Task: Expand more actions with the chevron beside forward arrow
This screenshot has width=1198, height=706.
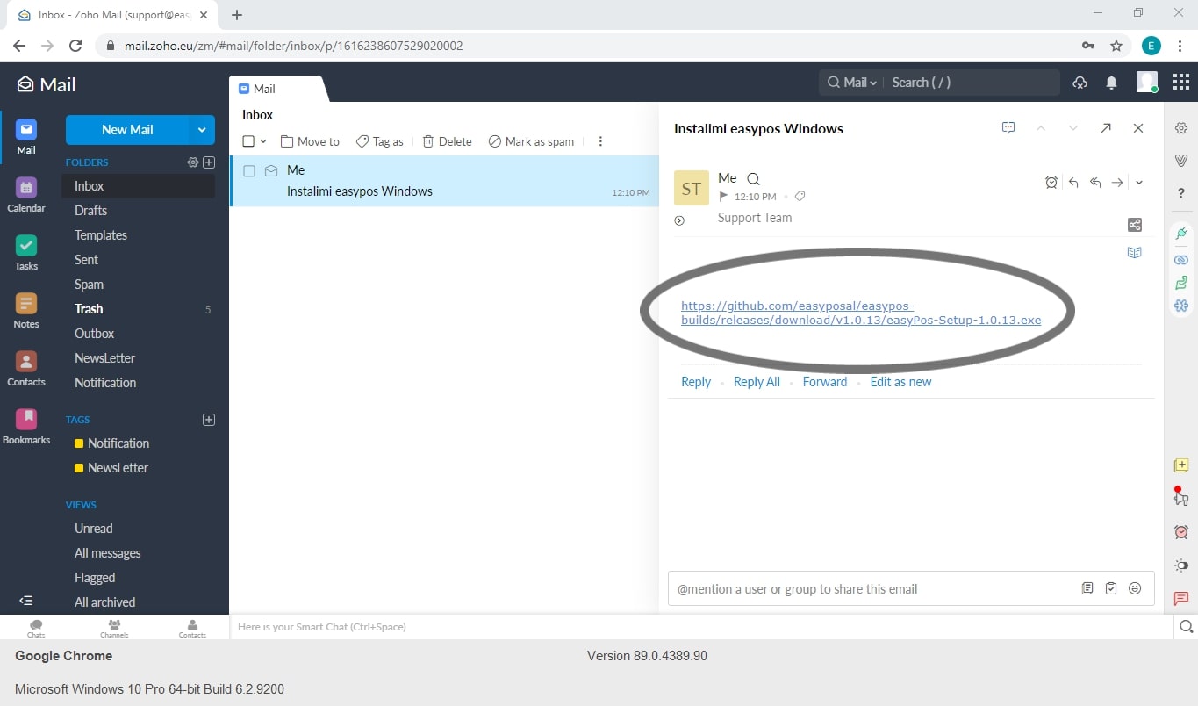Action: (x=1138, y=182)
